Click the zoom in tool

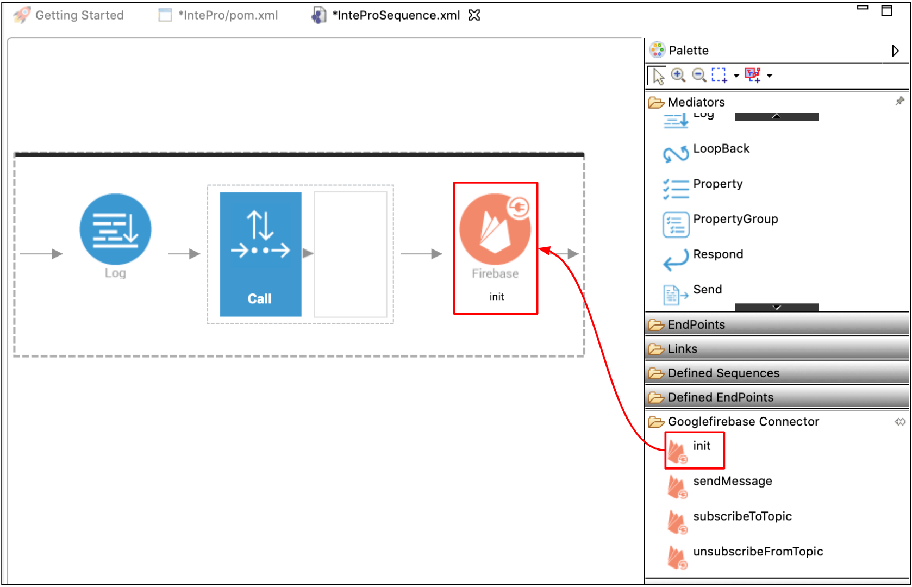[x=678, y=75]
